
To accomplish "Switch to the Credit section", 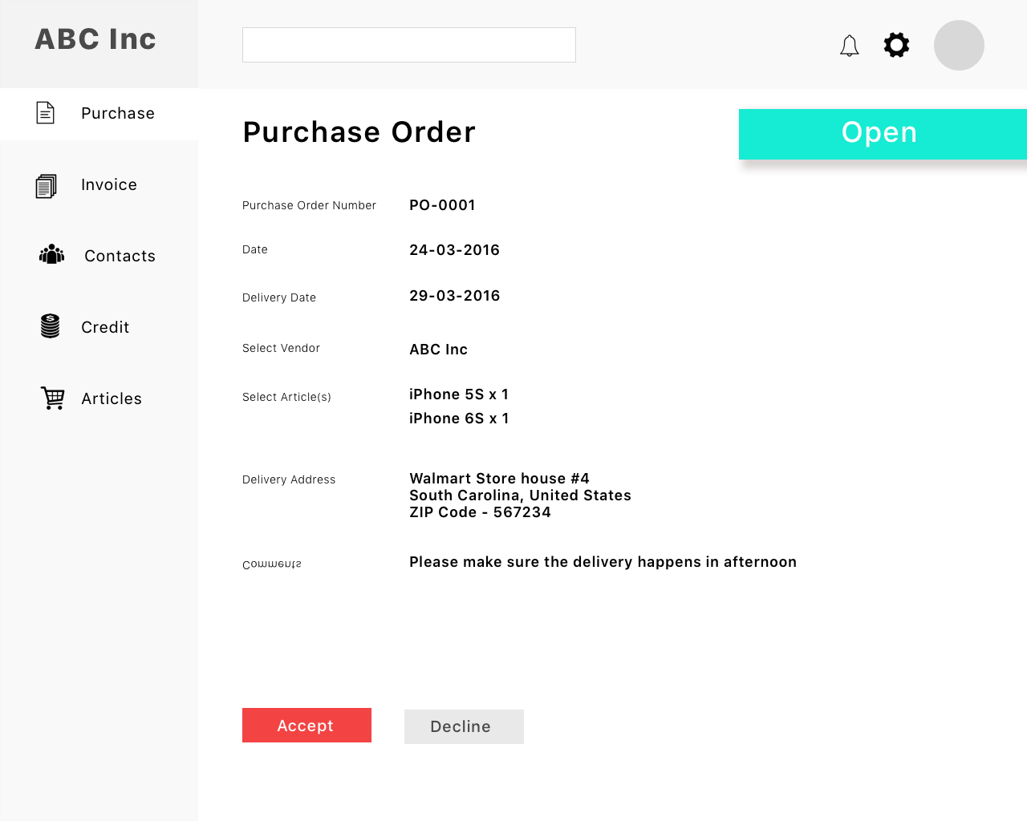I will click(x=105, y=327).
